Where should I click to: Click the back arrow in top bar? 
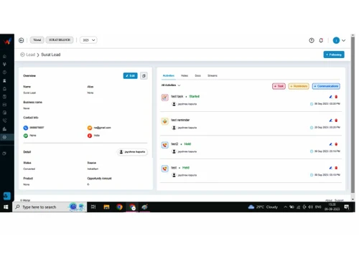[x=22, y=40]
